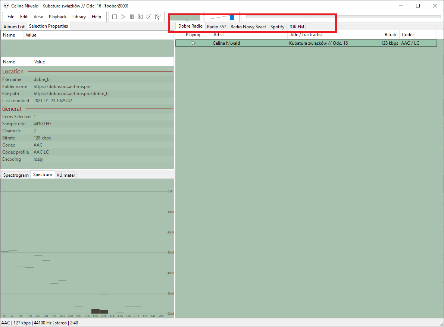Click the mini visualization box in toolbar
This screenshot has width=444, height=327.
coord(184,17)
